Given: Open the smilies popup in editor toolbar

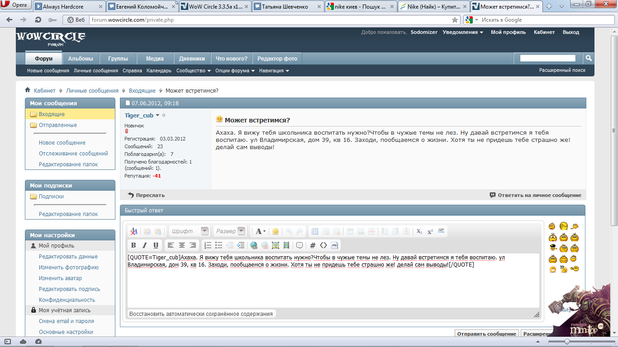Looking at the screenshot, I should pos(275,231).
